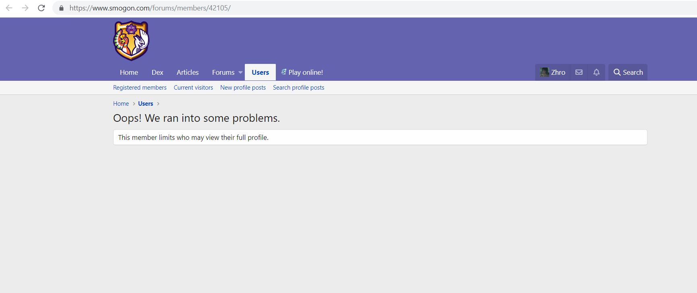Viewport: 697px width, 293px height.
Task: Open Search profile posts link
Action: [x=298, y=88]
